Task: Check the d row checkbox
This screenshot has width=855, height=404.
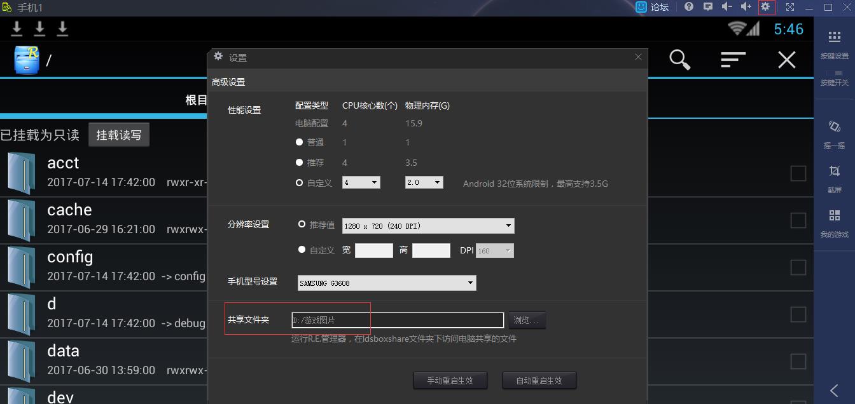Action: (x=798, y=314)
